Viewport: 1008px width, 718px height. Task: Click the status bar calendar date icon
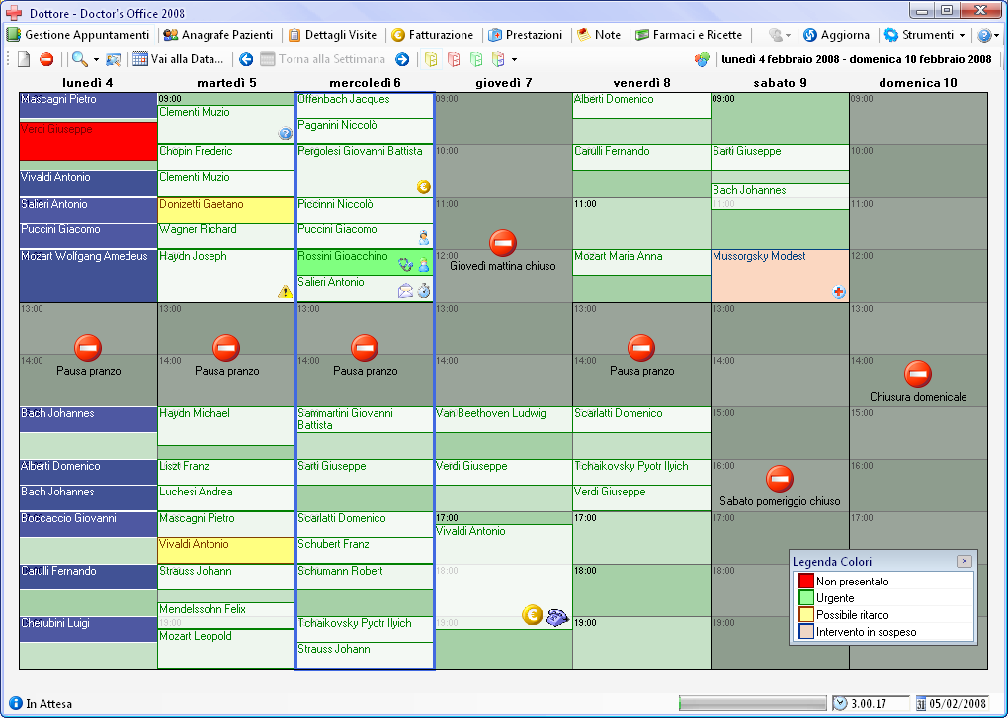click(921, 704)
